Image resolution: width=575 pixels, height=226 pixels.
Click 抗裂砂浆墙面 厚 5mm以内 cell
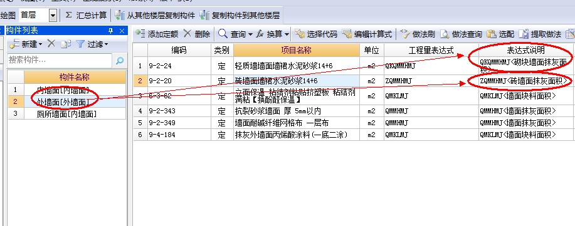297,111
